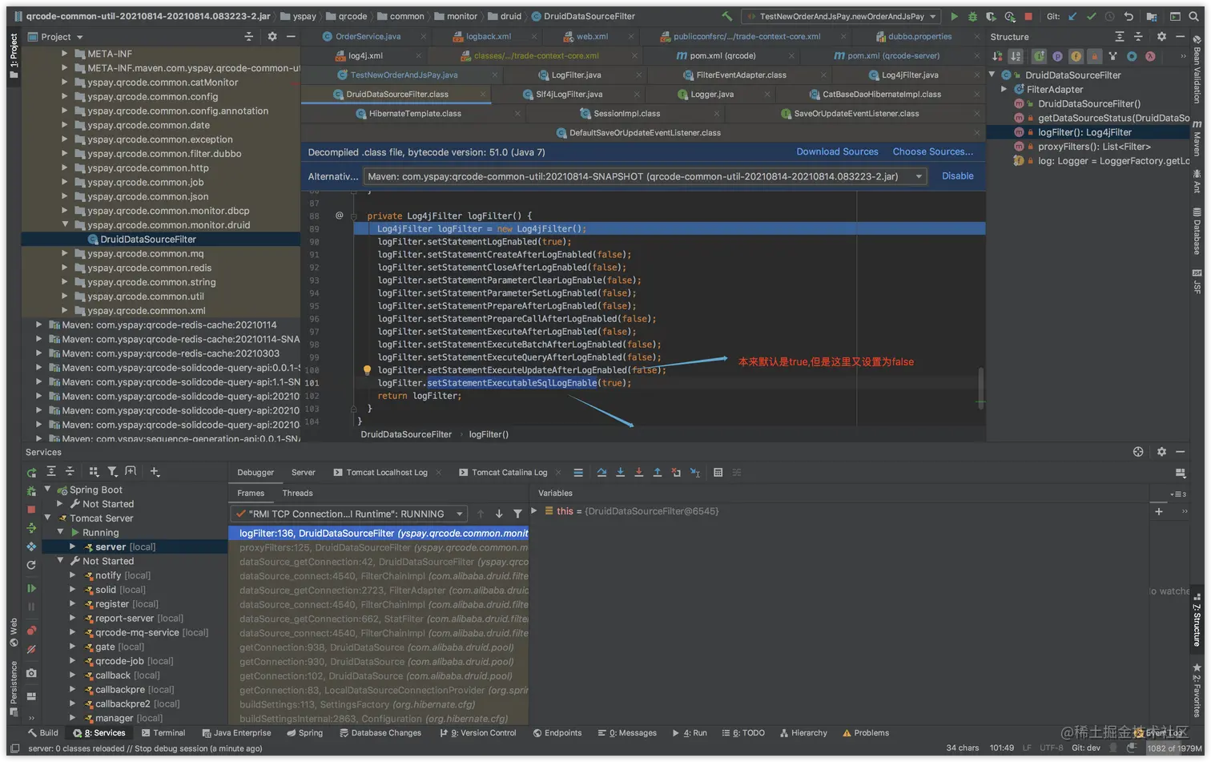The height and width of the screenshot is (762, 1211).
Task: Expand the yspay.qrcode.common.redis package node
Action: 65,268
